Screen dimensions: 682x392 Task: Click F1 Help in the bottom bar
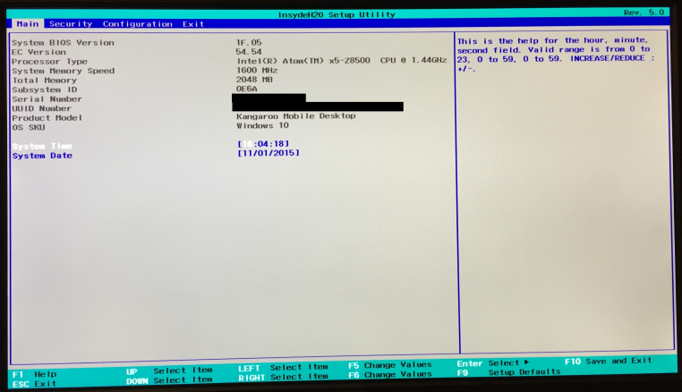[34, 373]
